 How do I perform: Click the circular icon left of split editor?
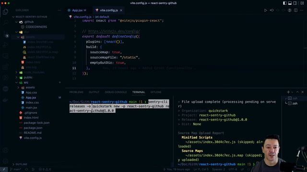(x=290, y=10)
